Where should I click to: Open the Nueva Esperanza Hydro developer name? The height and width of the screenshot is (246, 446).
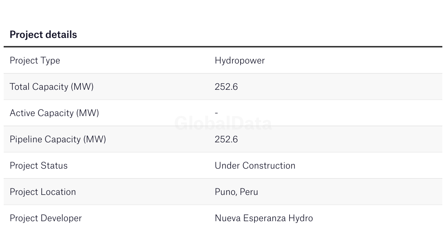[264, 218]
